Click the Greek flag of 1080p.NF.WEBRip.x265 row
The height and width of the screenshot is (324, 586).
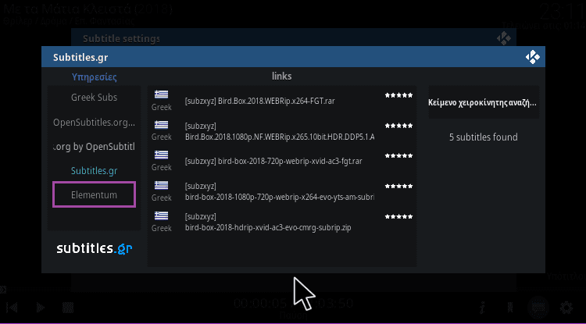click(162, 125)
